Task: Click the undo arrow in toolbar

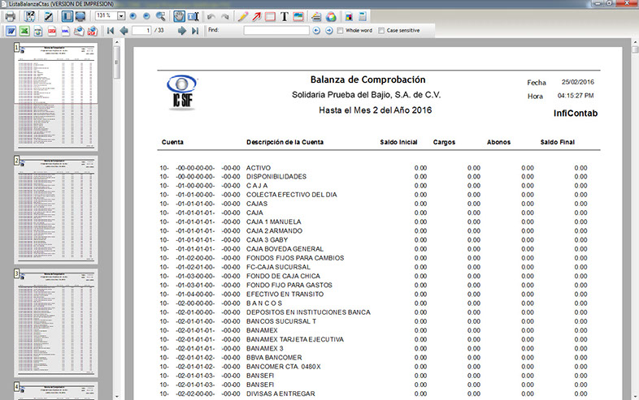Action: pyautogui.click(x=211, y=15)
